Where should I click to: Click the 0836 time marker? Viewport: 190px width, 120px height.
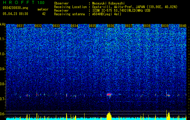(x=111, y=26)
